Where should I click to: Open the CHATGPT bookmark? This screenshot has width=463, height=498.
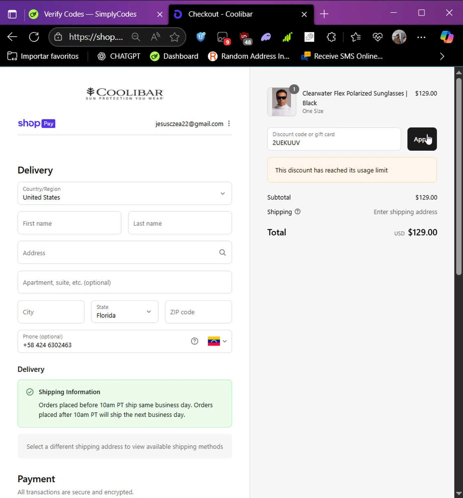coord(119,56)
